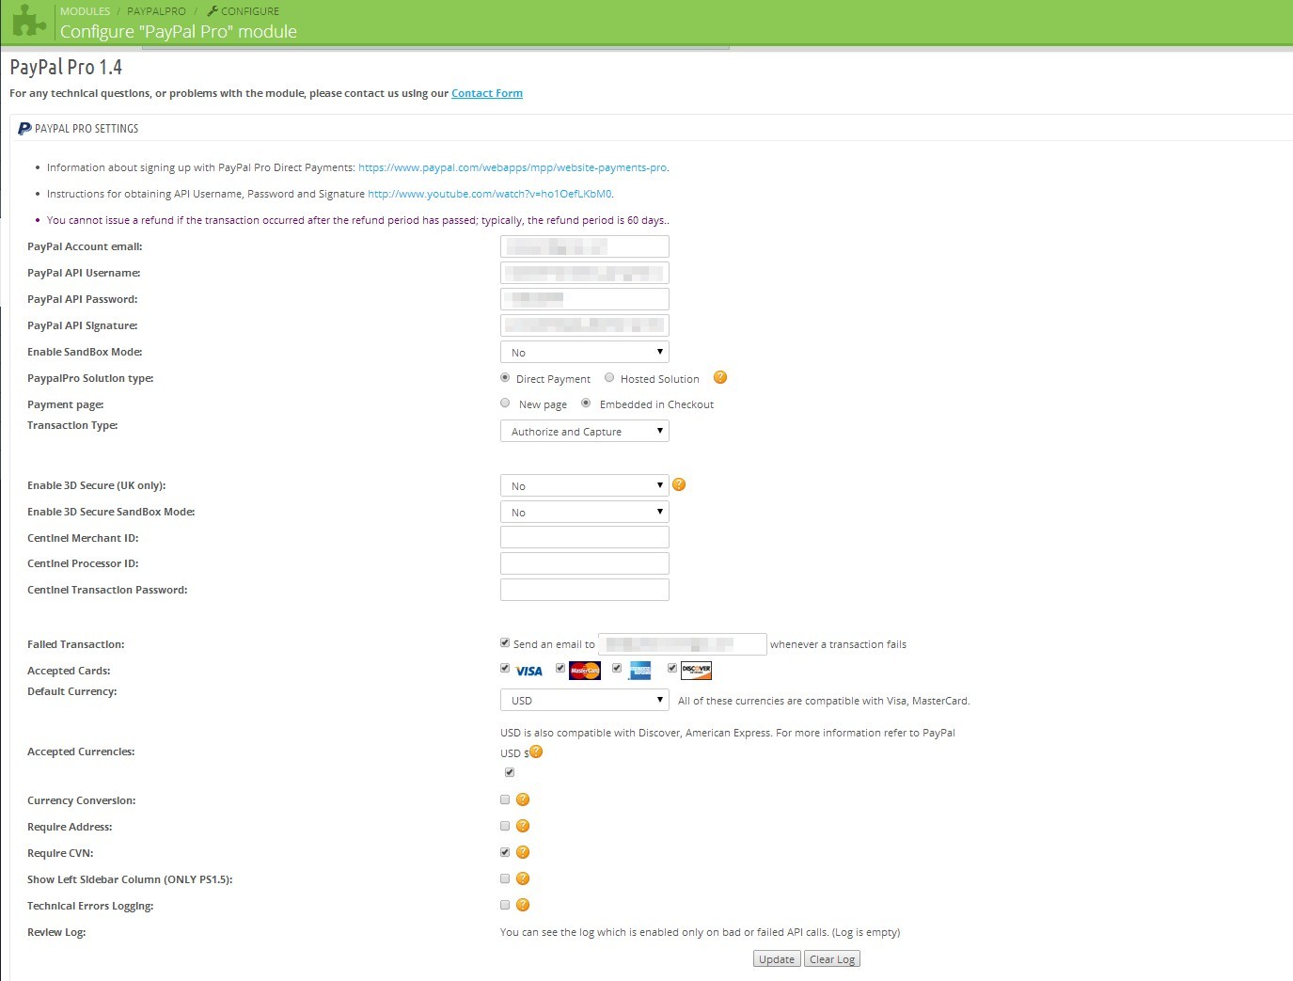Open help icon for Currency Conversion

(523, 799)
